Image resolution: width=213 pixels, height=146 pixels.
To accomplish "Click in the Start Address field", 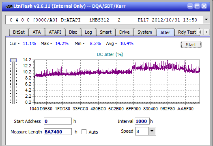I will (x=58, y=121).
